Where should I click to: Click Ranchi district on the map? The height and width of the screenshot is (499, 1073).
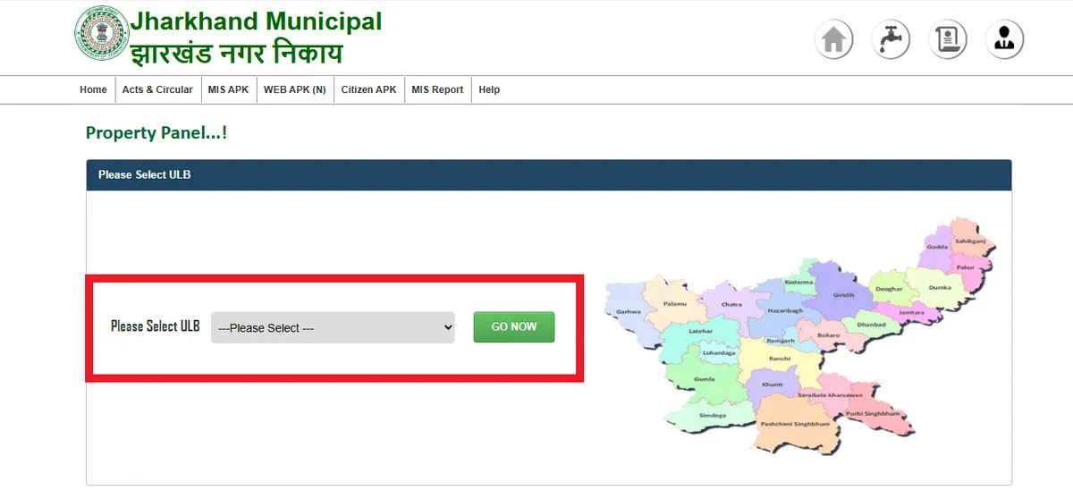[x=779, y=358]
